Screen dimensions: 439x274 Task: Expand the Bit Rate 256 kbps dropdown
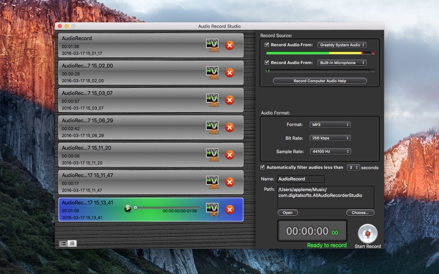pyautogui.click(x=330, y=138)
